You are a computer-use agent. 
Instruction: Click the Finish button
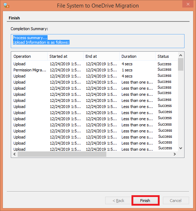click(x=145, y=201)
